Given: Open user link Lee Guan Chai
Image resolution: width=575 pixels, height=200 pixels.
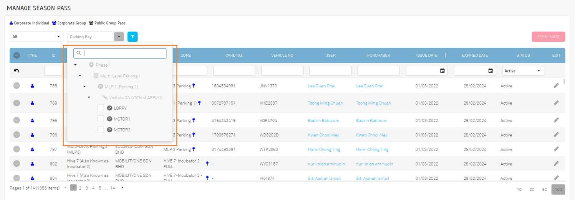Looking at the screenshot, I should [321, 86].
